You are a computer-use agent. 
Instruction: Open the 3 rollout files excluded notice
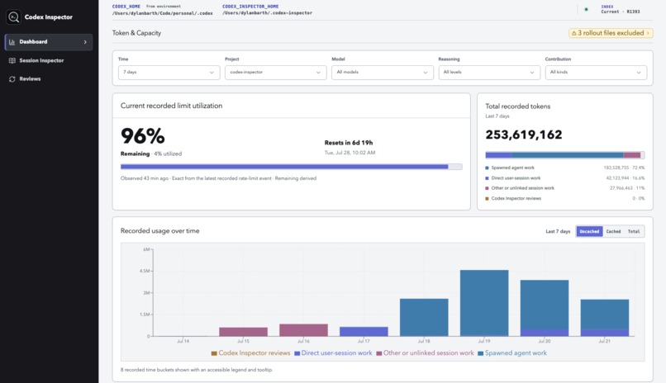click(x=611, y=33)
